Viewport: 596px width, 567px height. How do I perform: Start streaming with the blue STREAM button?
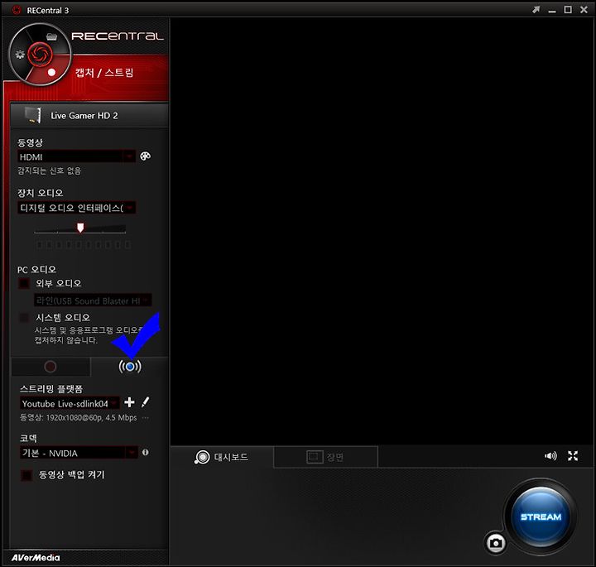pos(541,517)
